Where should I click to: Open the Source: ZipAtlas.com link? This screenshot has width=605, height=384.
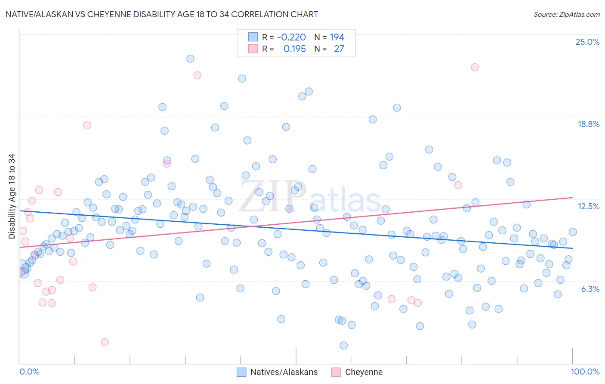pos(567,14)
